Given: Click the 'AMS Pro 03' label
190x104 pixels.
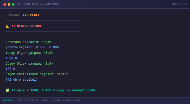Looking at the screenshot, I should tap(179, 4).
